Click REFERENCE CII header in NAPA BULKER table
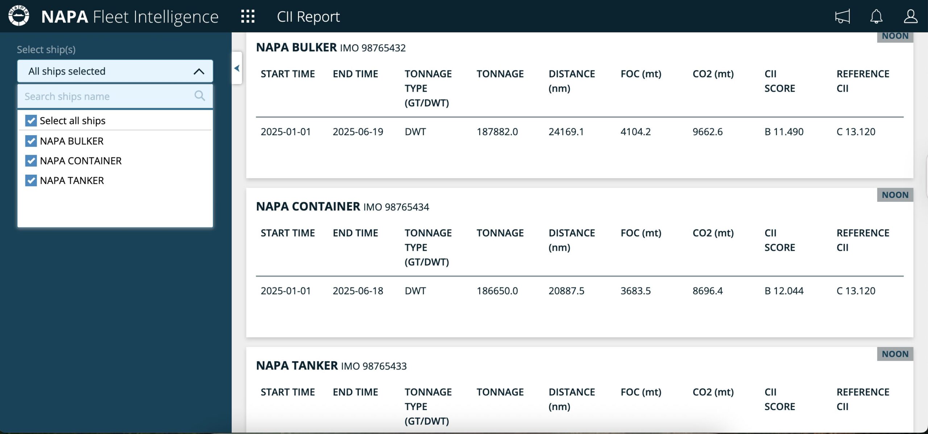Screen dimensions: 928x434 (x=863, y=81)
